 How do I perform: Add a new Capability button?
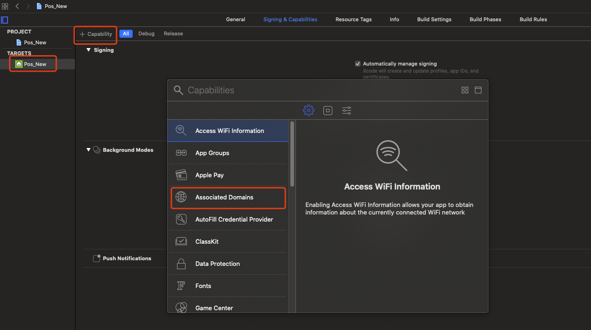96,34
